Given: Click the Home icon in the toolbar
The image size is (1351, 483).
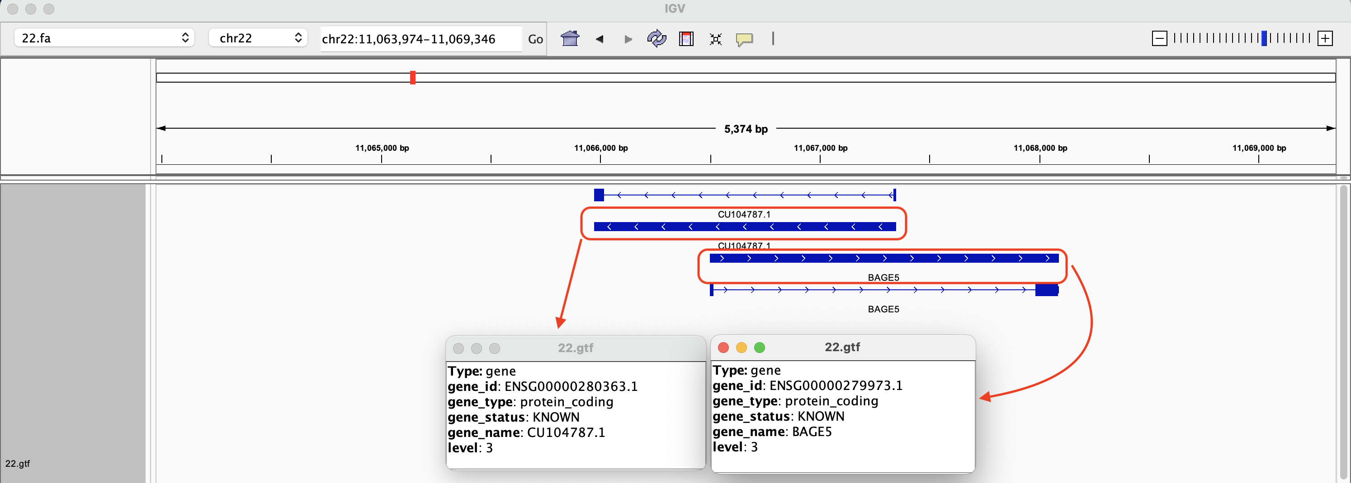Looking at the screenshot, I should 570,39.
